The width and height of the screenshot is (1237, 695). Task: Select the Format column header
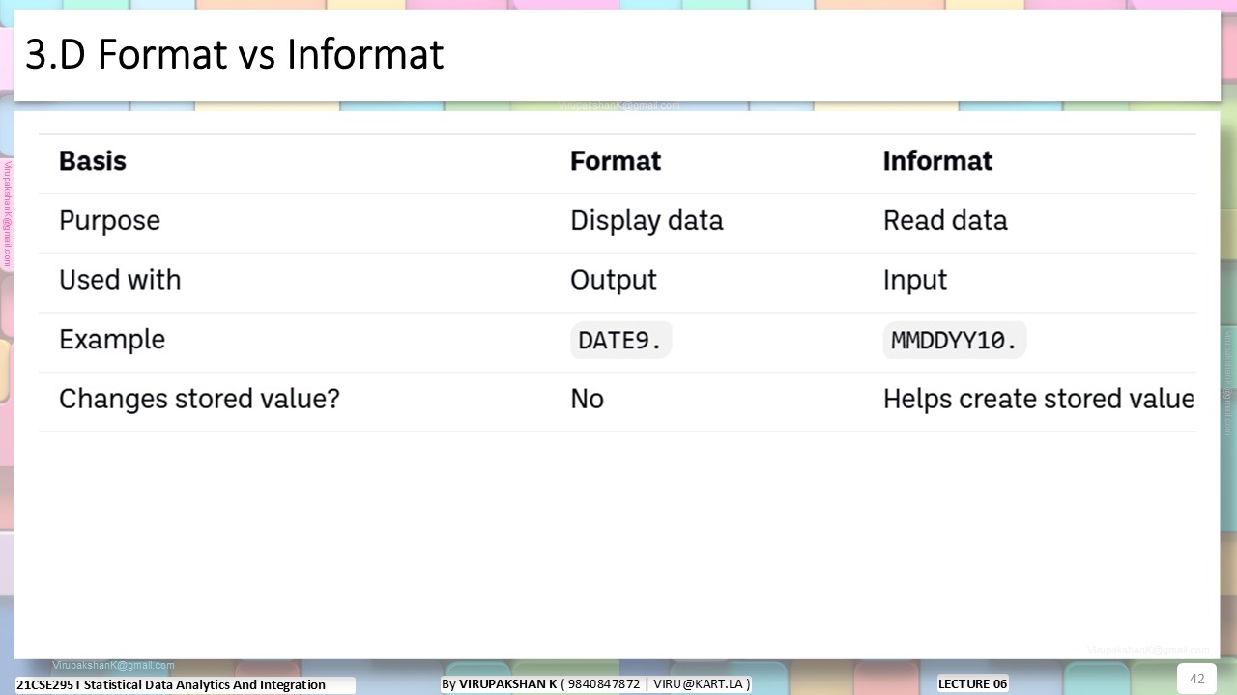click(x=616, y=161)
